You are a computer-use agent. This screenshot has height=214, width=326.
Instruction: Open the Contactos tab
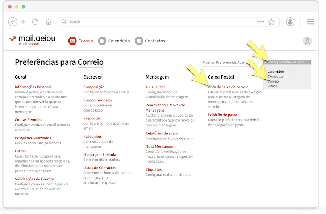(x=150, y=41)
